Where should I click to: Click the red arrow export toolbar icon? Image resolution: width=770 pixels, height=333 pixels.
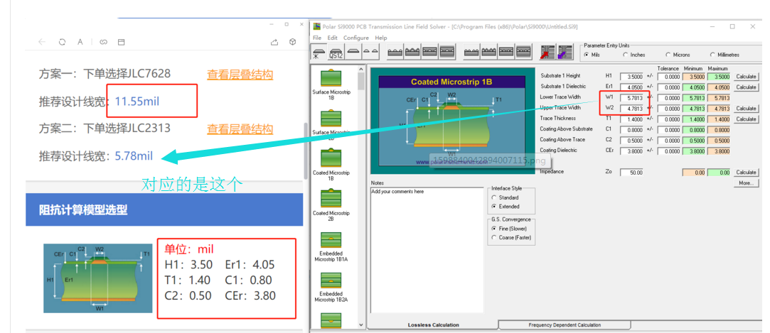[x=547, y=52]
